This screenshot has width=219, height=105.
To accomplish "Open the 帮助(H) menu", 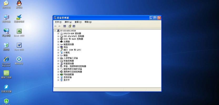I will coord(88,22).
